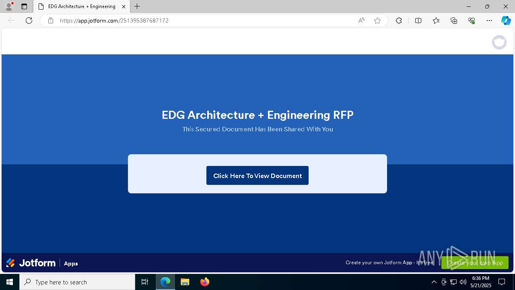Click Here To View Document button
This screenshot has height=290, width=515.
[257, 176]
